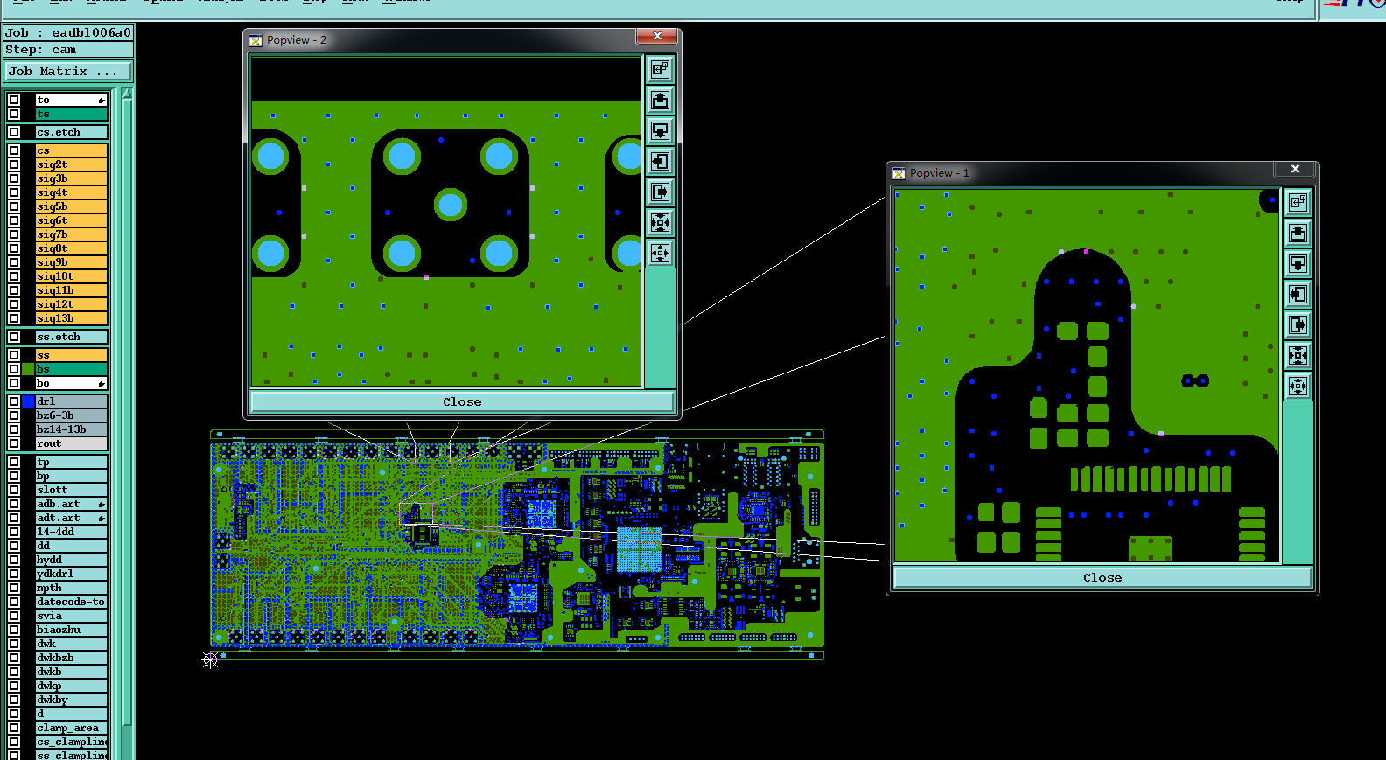The width and height of the screenshot is (1386, 760).
Task: Select layer ts
Action: (71, 114)
